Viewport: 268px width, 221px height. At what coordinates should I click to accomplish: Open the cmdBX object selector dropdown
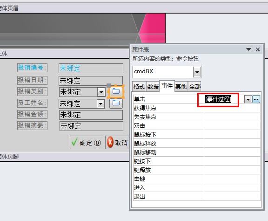coord(197,72)
